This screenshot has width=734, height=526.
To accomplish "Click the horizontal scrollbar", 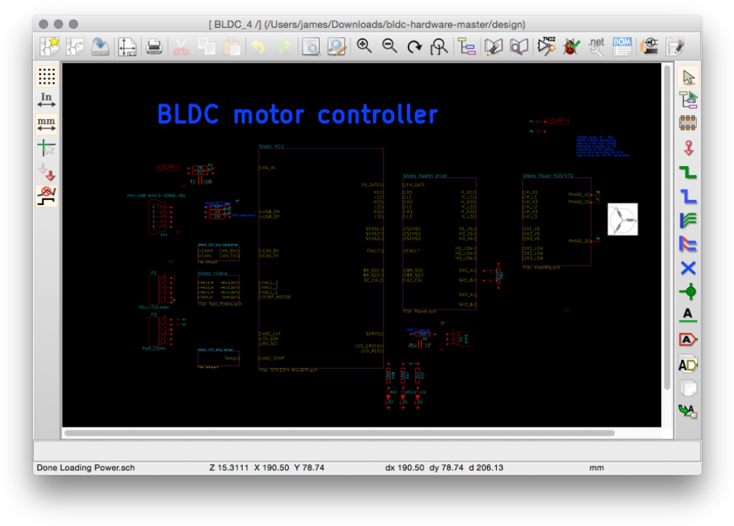I will tap(339, 433).
